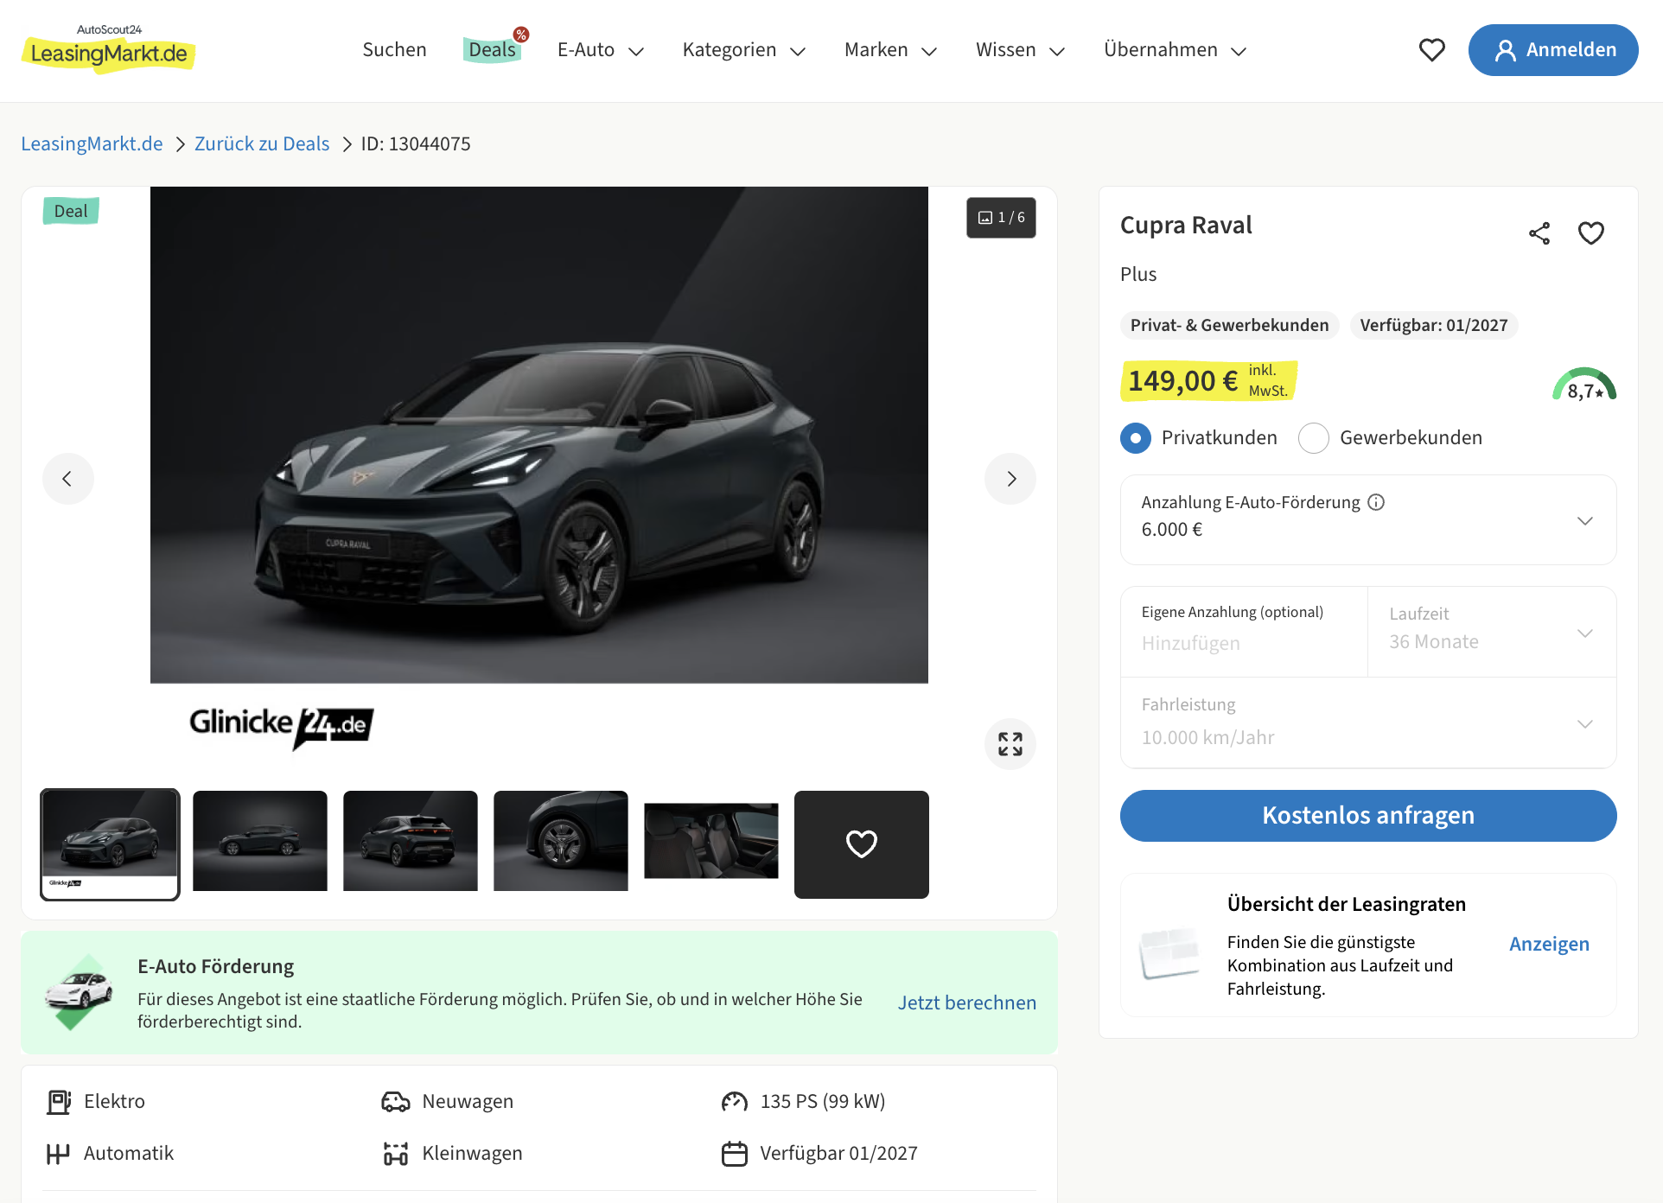The height and width of the screenshot is (1203, 1663).
Task: Select the interior seats thumbnail
Action: (x=711, y=841)
